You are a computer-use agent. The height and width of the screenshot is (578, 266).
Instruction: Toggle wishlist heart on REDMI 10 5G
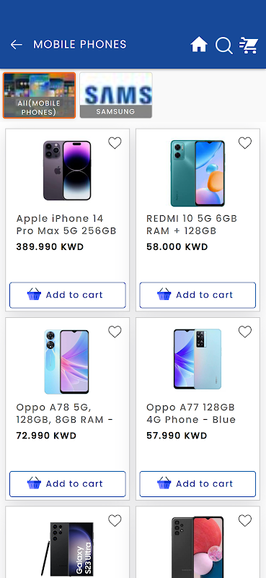(x=245, y=143)
